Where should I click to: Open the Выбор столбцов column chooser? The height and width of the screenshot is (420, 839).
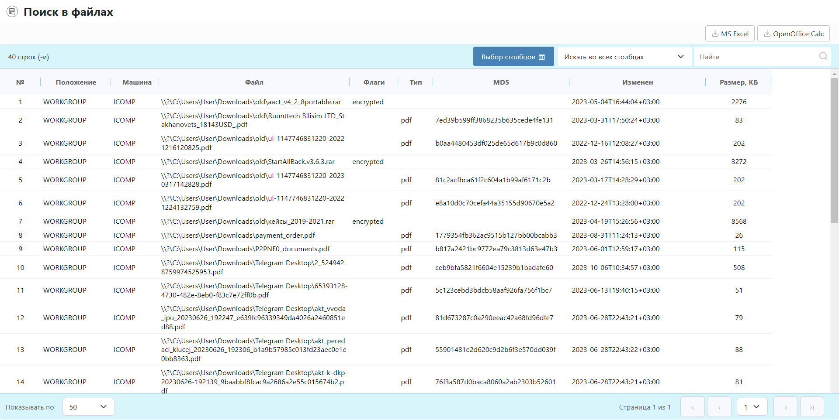tap(513, 57)
